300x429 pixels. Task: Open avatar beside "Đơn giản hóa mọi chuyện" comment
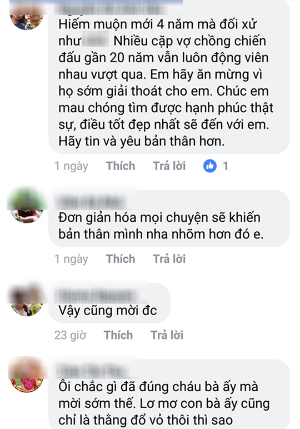(x=27, y=206)
